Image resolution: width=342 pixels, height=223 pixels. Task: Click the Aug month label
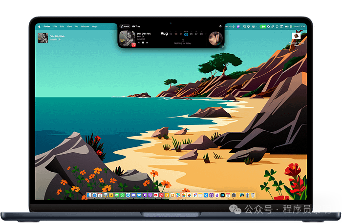tap(164, 34)
